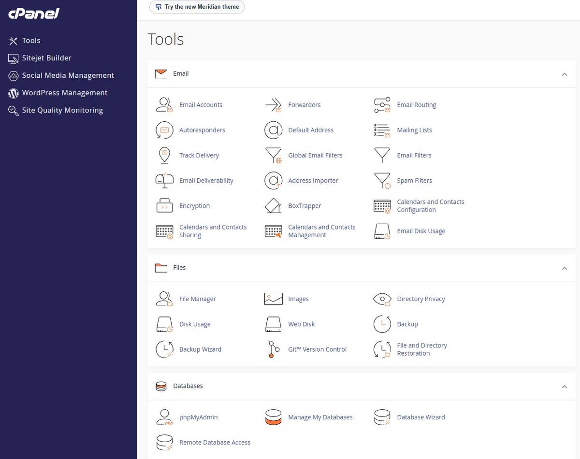580x459 pixels.
Task: Open the Track Delivery link
Action: [x=199, y=155]
